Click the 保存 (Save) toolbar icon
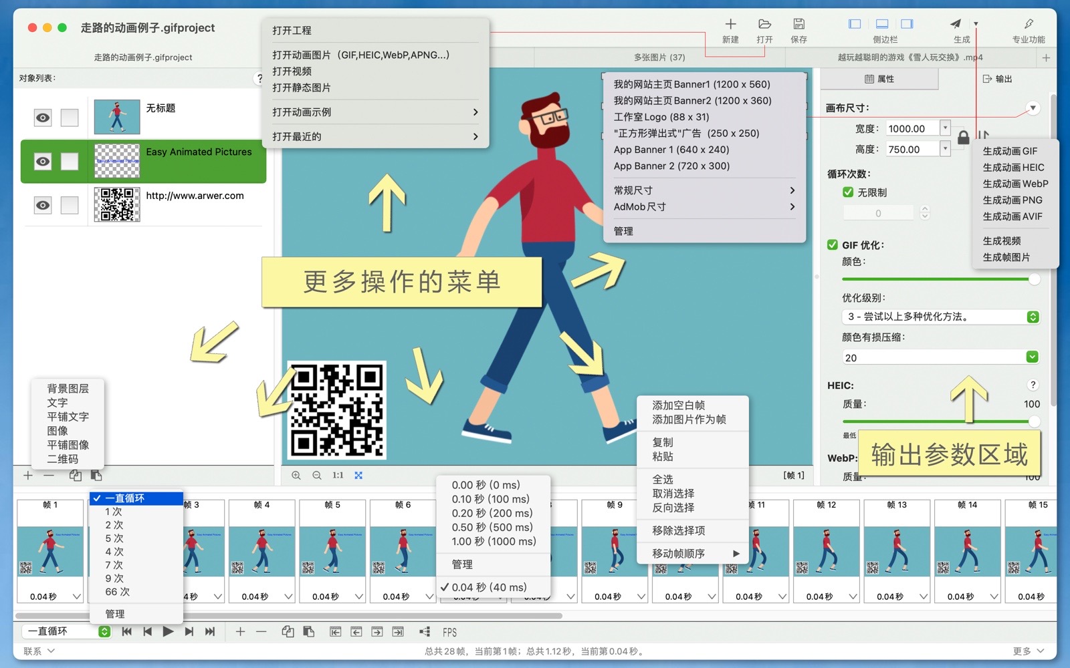The height and width of the screenshot is (668, 1070). pos(798,25)
